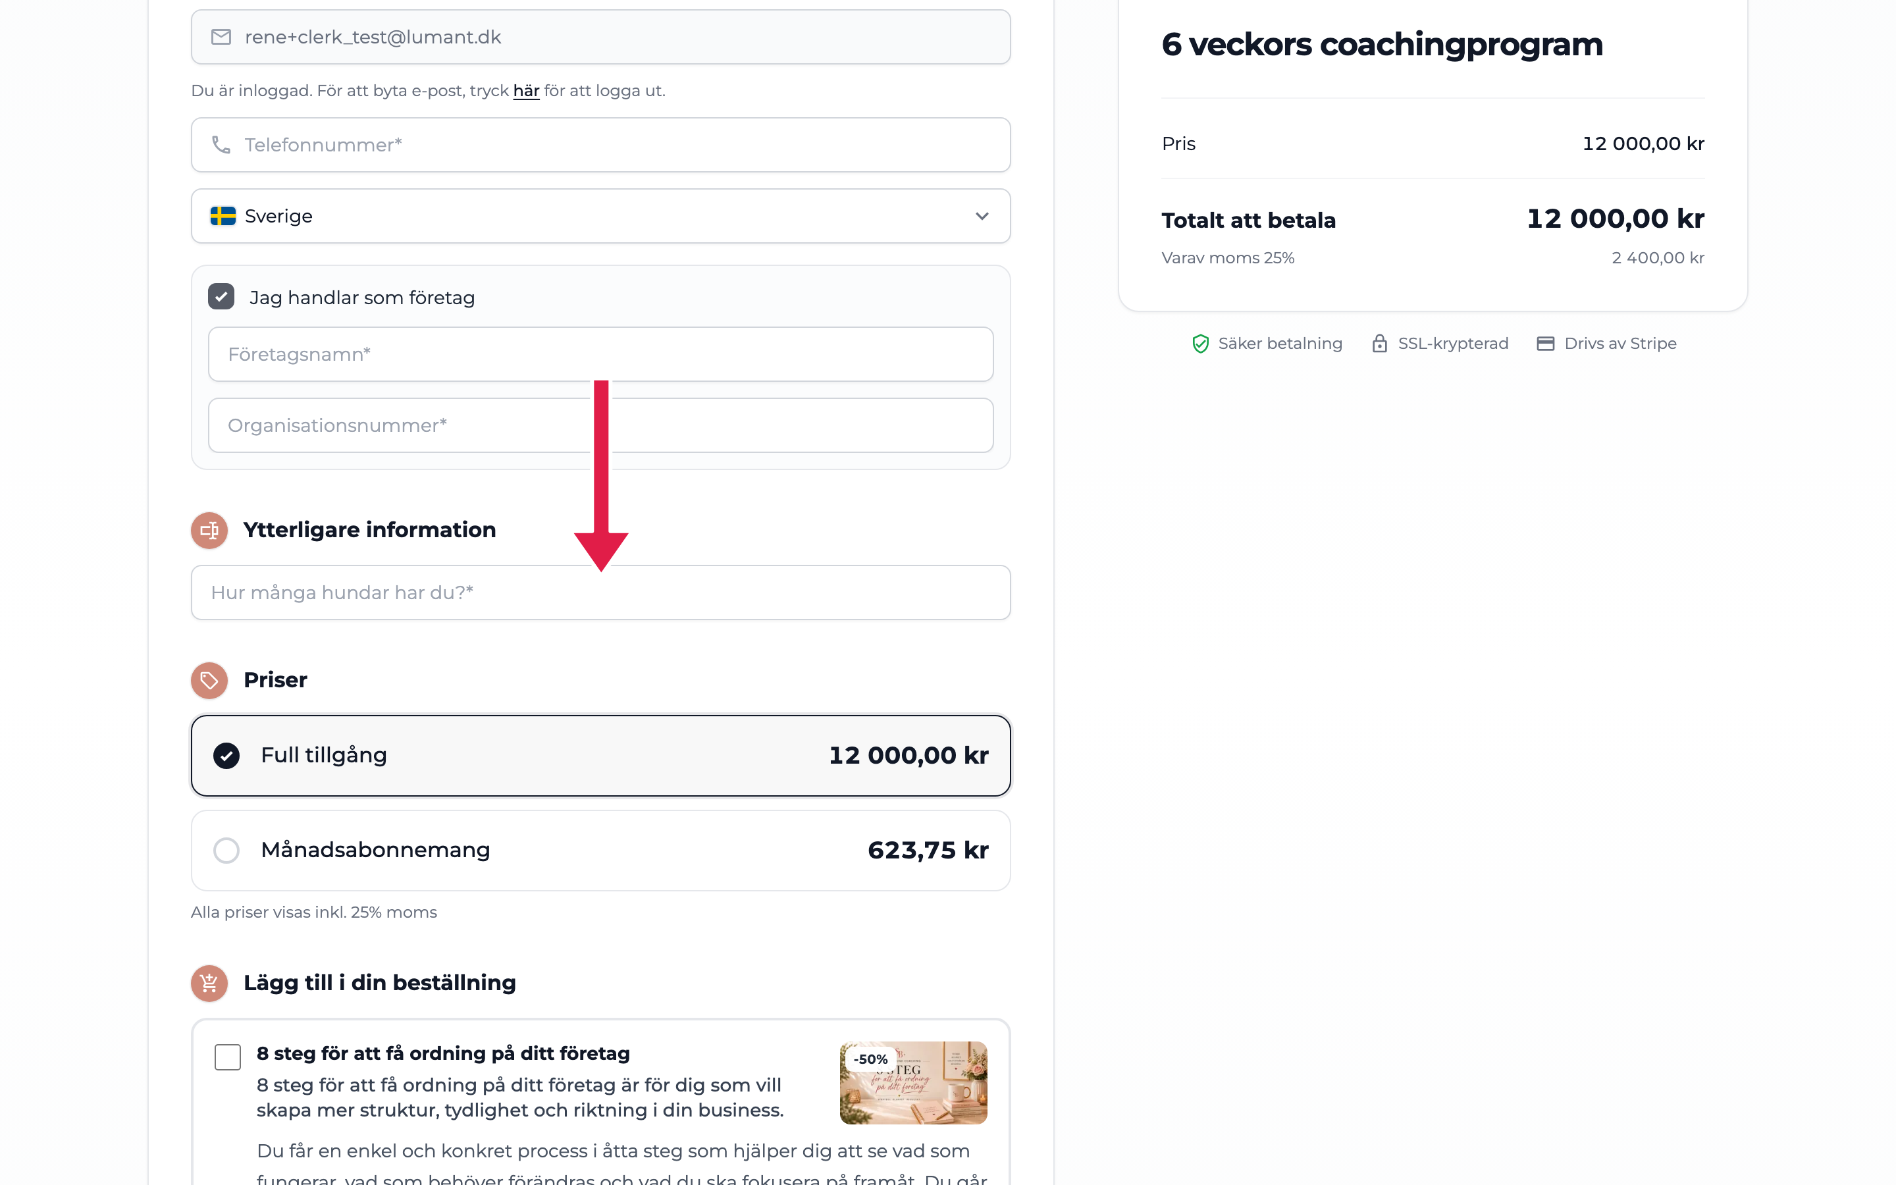This screenshot has width=1896, height=1185.
Task: Tick the 8 steg order bump checkbox
Action: (x=228, y=1057)
